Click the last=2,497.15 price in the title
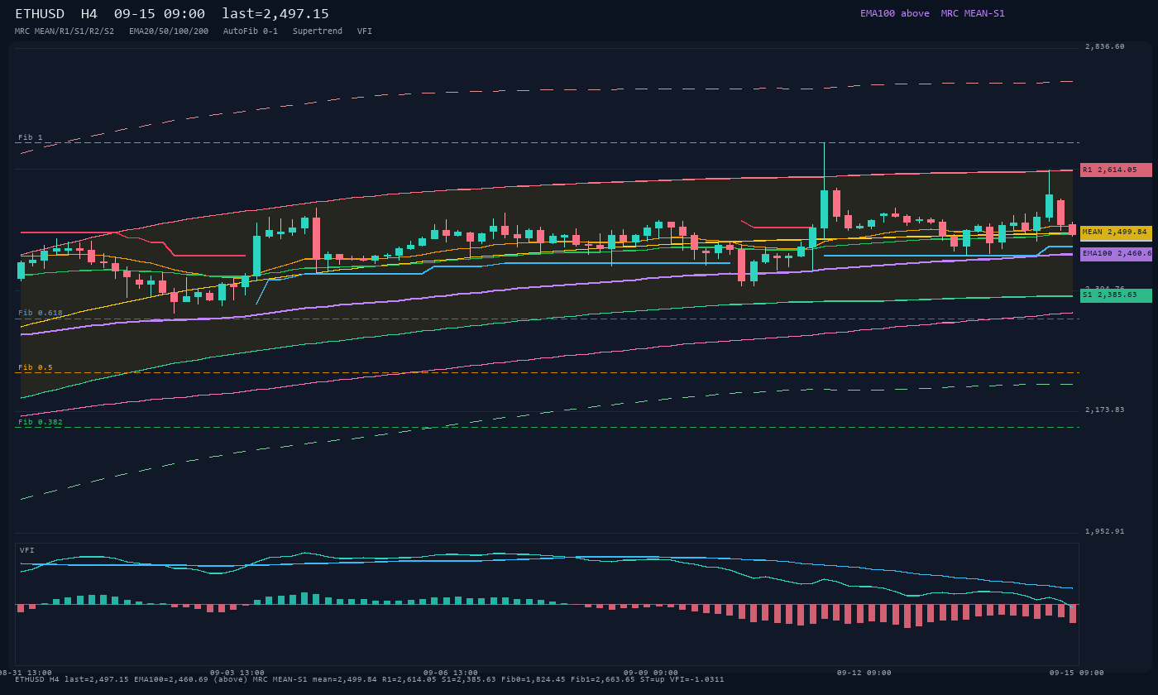 (275, 14)
